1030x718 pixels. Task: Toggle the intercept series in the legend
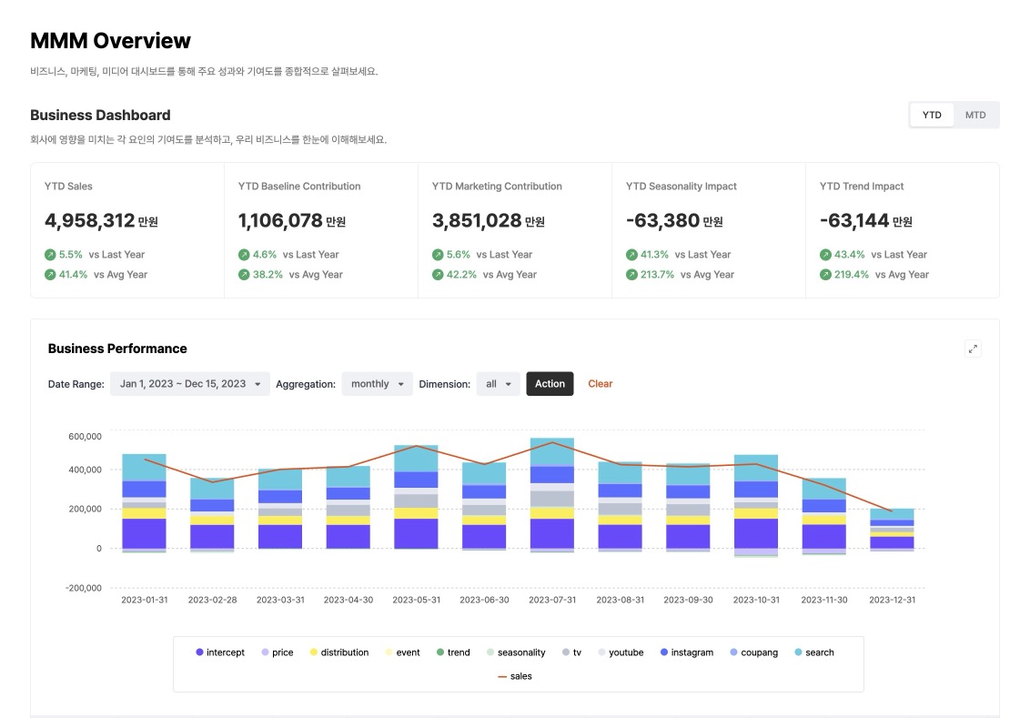click(x=219, y=652)
